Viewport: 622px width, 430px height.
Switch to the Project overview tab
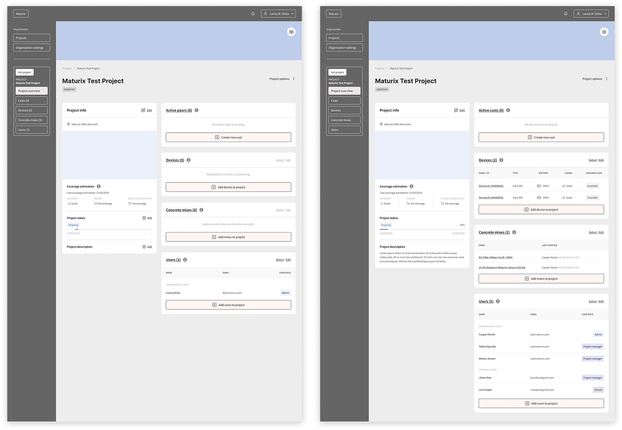tap(31, 91)
